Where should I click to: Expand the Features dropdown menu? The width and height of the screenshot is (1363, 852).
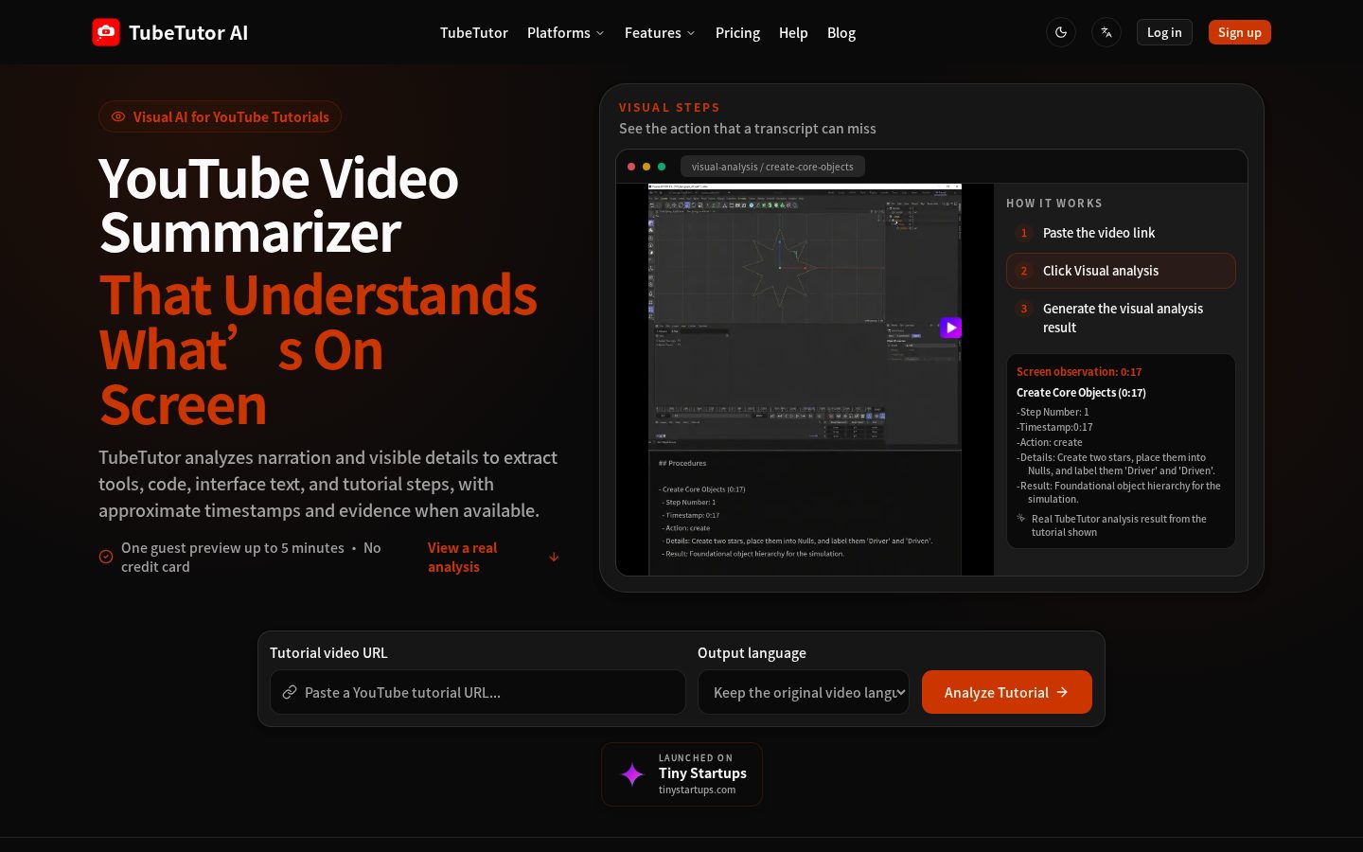click(x=660, y=32)
